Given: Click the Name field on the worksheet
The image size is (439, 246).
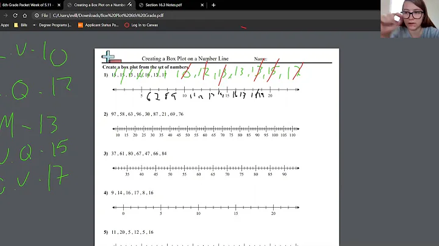Looking at the screenshot, I should (x=261, y=58).
